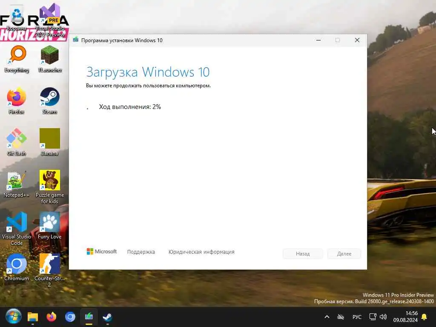Minimize the Windows 10 setup window
This screenshot has width=436, height=327.
[318, 40]
